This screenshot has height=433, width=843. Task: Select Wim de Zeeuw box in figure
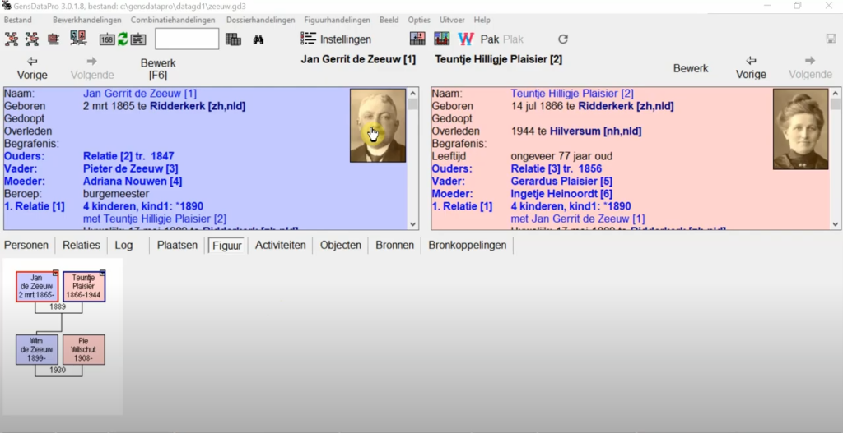(36, 349)
